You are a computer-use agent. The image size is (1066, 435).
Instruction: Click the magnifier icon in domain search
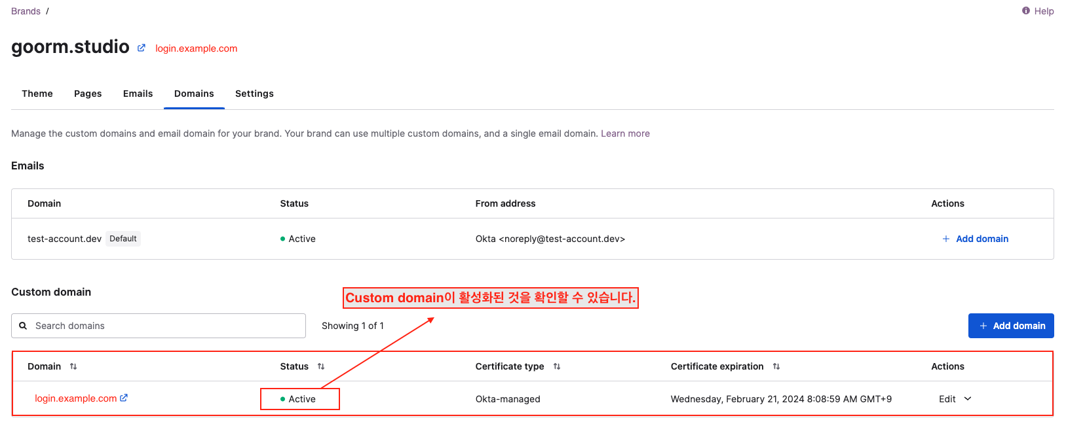click(23, 326)
